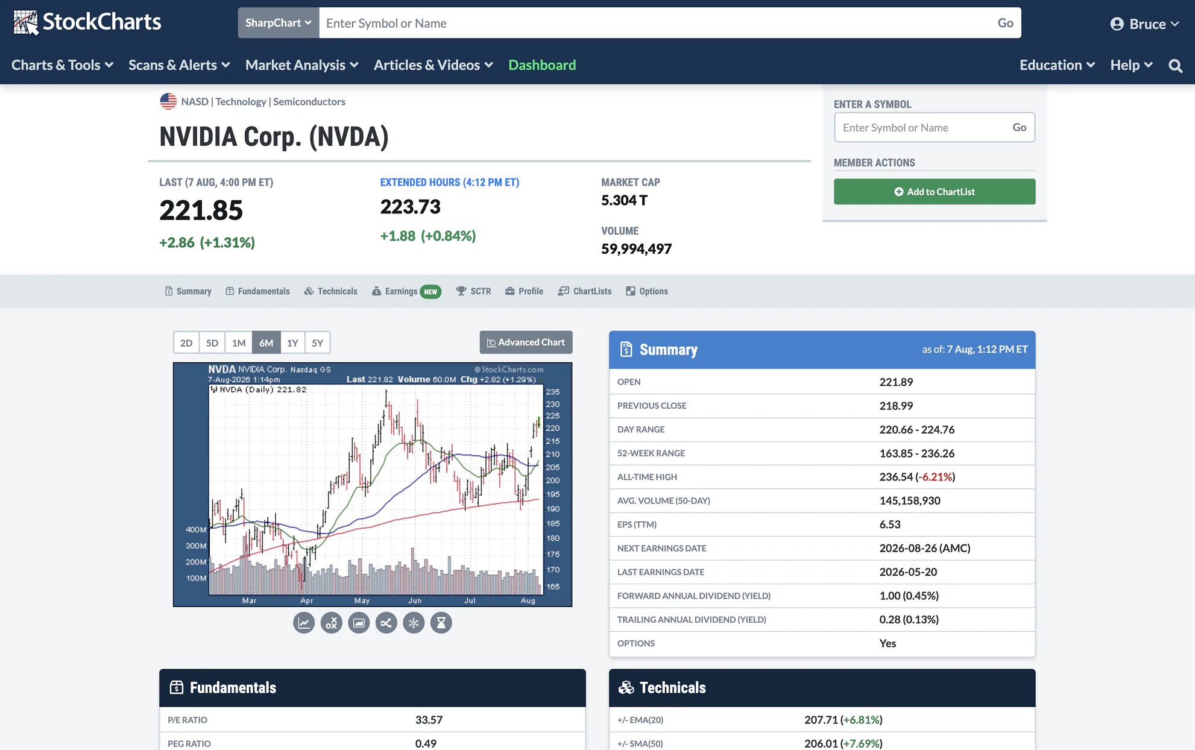The image size is (1195, 750).
Task: Expand the Education menu
Action: (x=1058, y=65)
